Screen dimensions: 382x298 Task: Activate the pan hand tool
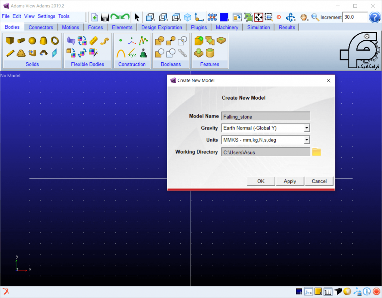click(304, 17)
